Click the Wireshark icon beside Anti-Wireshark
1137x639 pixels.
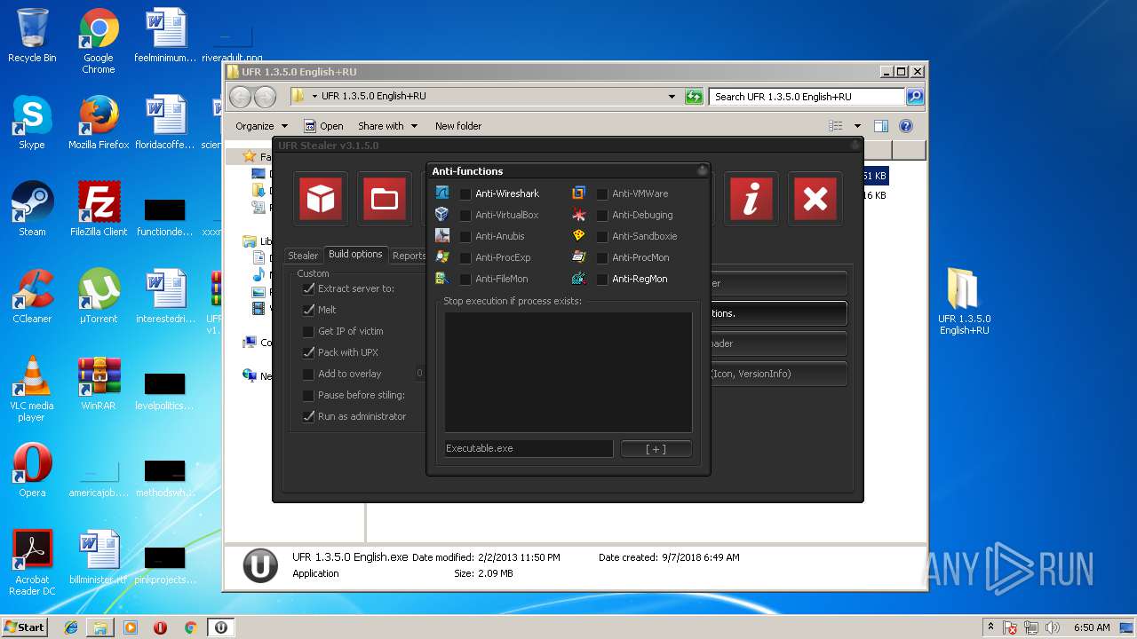(442, 193)
